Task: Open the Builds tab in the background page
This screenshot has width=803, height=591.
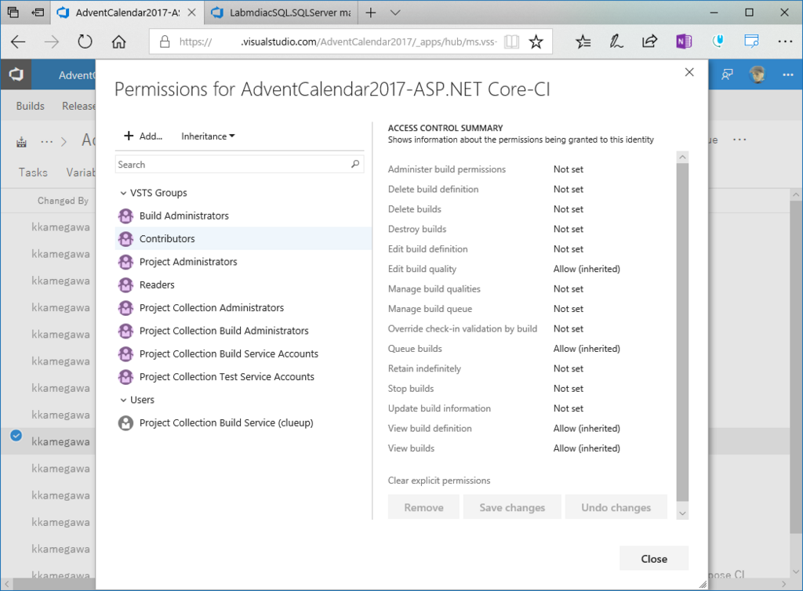Action: click(x=31, y=106)
